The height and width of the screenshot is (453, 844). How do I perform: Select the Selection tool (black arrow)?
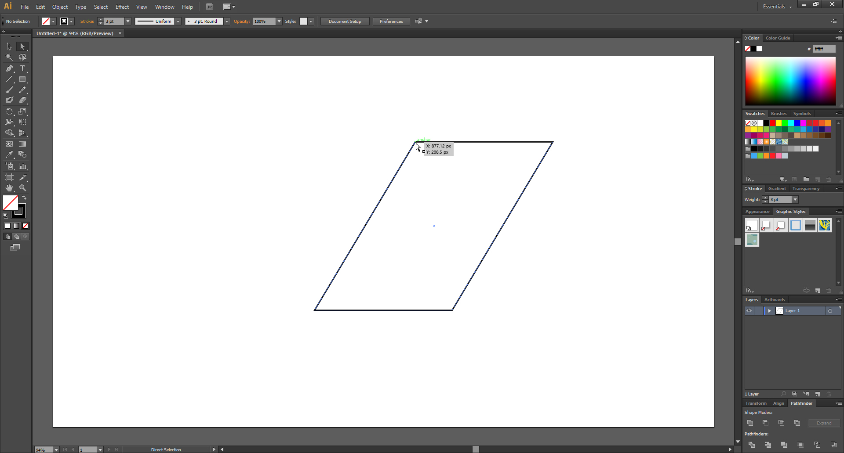click(9, 47)
